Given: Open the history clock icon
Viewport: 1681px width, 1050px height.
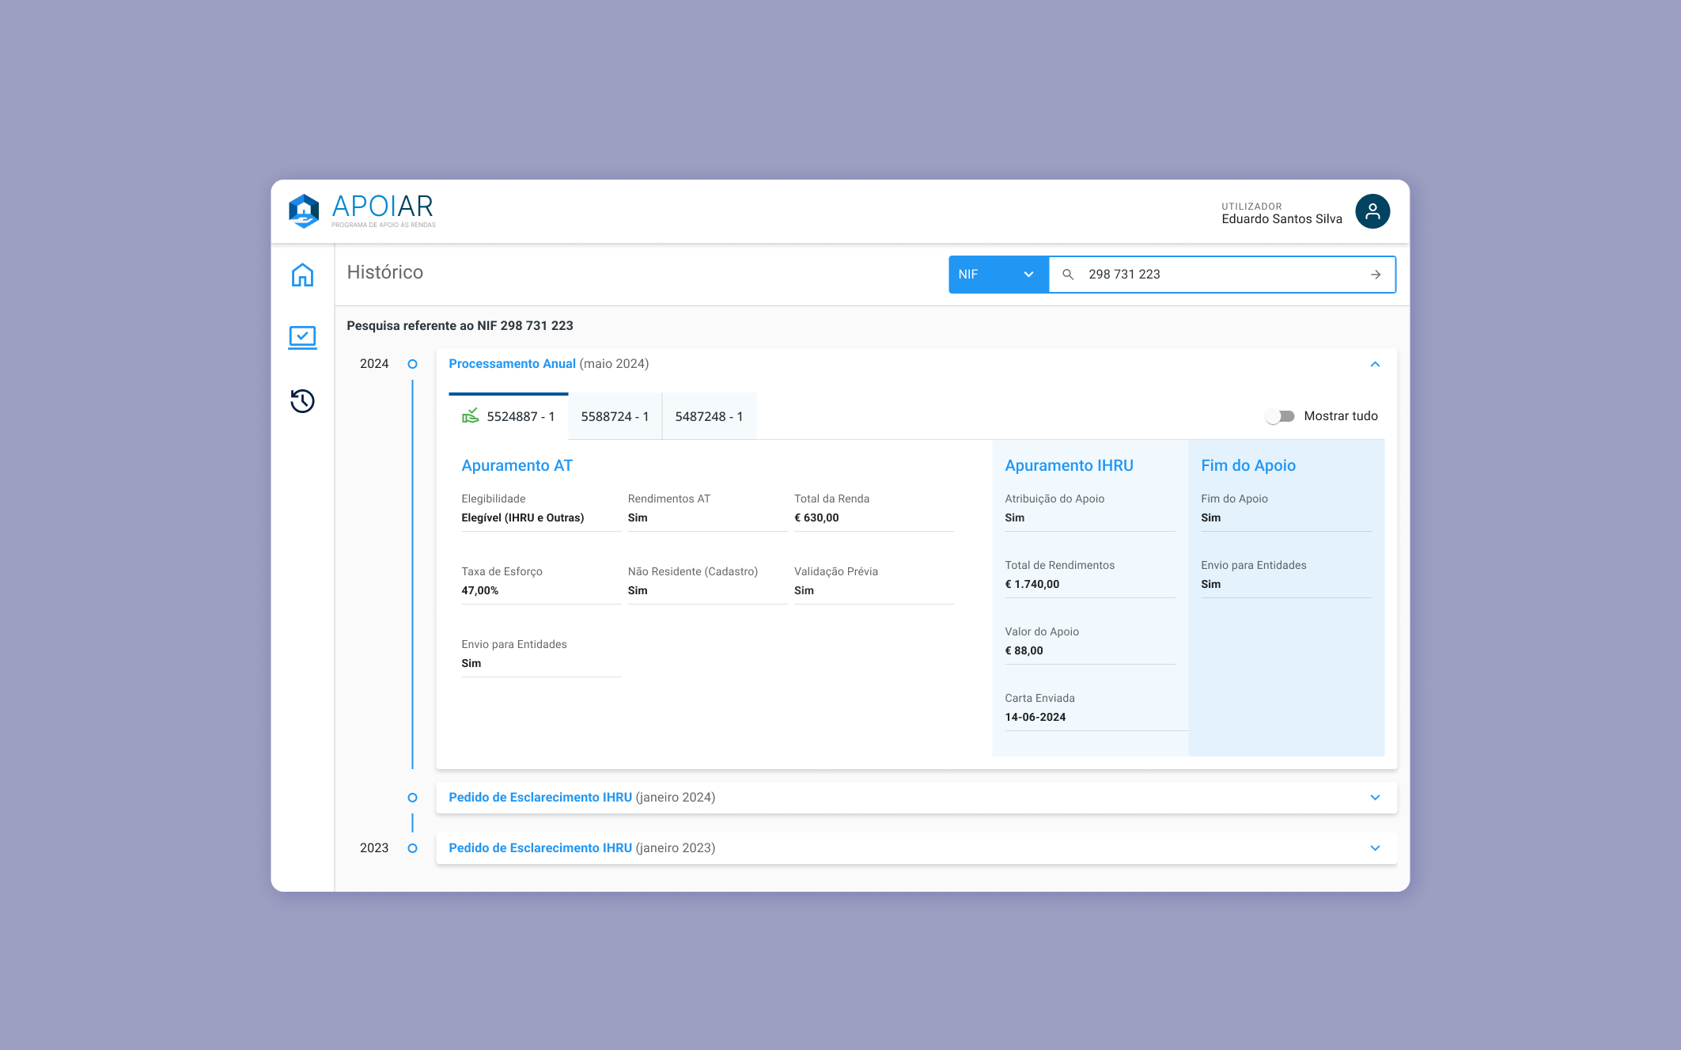Looking at the screenshot, I should click(x=302, y=401).
